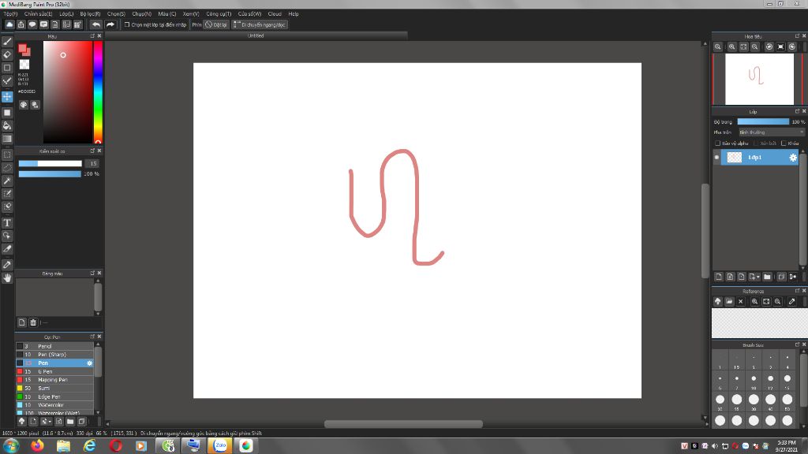This screenshot has width=808, height=454.
Task: Open the 'Pha trộn' blending mode dropdown
Action: point(772,132)
